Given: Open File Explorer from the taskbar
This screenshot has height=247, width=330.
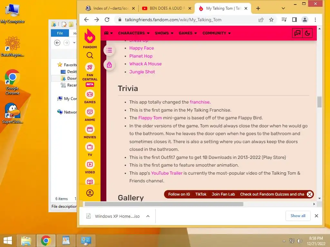Looking at the screenshot, I should point(26,241).
